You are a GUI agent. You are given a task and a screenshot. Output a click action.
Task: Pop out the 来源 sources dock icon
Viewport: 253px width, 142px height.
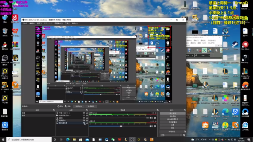pos(87,110)
